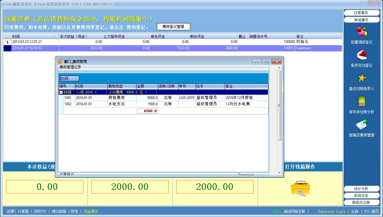383x217 pixels.
Task: Click the 费用登记管理 button
Action: [x=173, y=27]
